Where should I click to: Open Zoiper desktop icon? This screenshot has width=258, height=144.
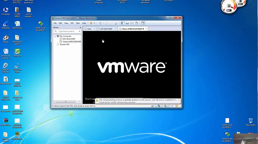coord(6,39)
